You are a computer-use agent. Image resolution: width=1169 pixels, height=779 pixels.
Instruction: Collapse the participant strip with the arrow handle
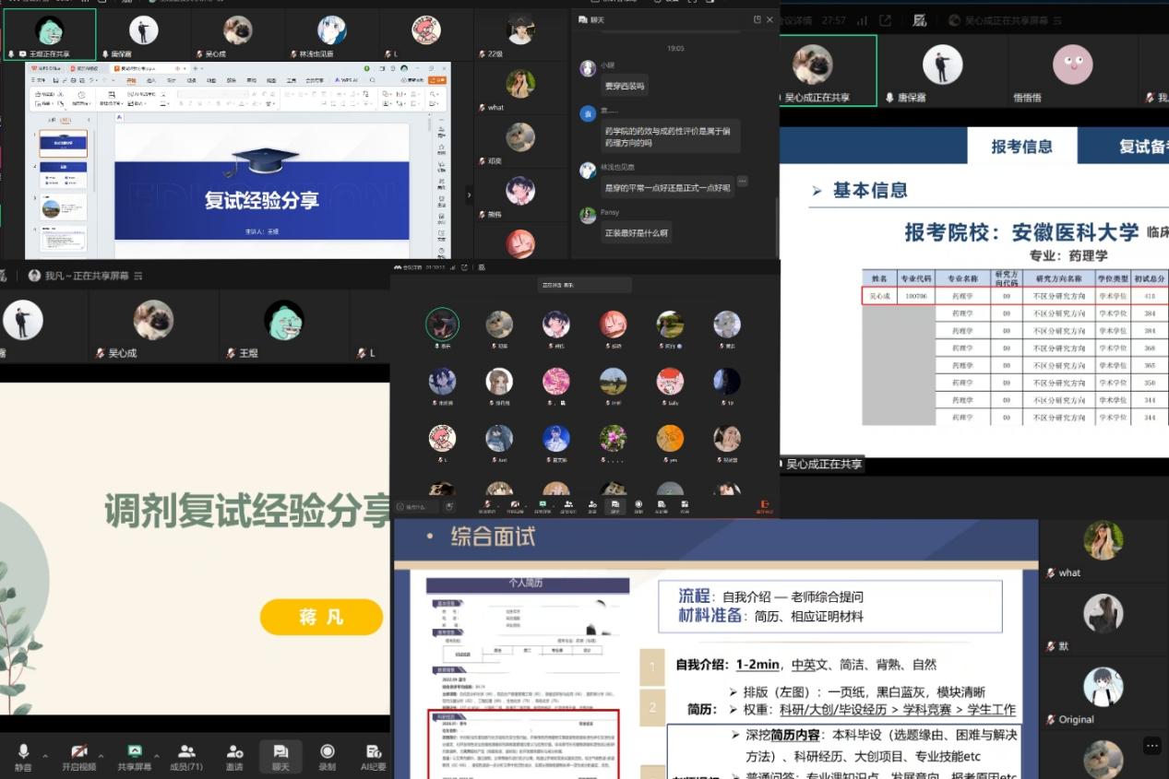point(468,195)
